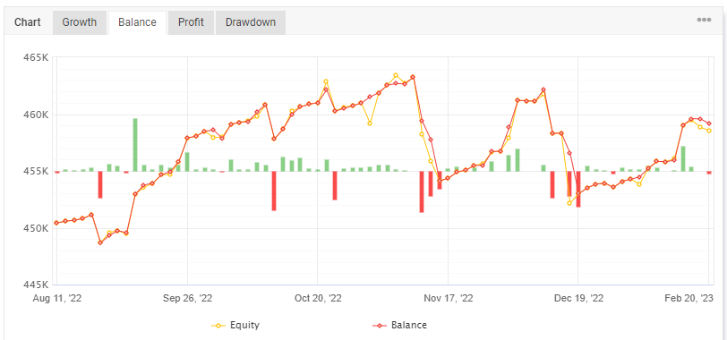The image size is (727, 340).
Task: Click the Chart panel title
Action: [28, 22]
